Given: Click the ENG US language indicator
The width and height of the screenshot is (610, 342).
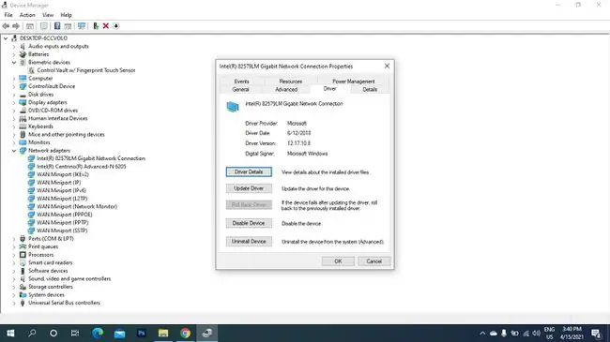Looking at the screenshot, I should click(549, 333).
